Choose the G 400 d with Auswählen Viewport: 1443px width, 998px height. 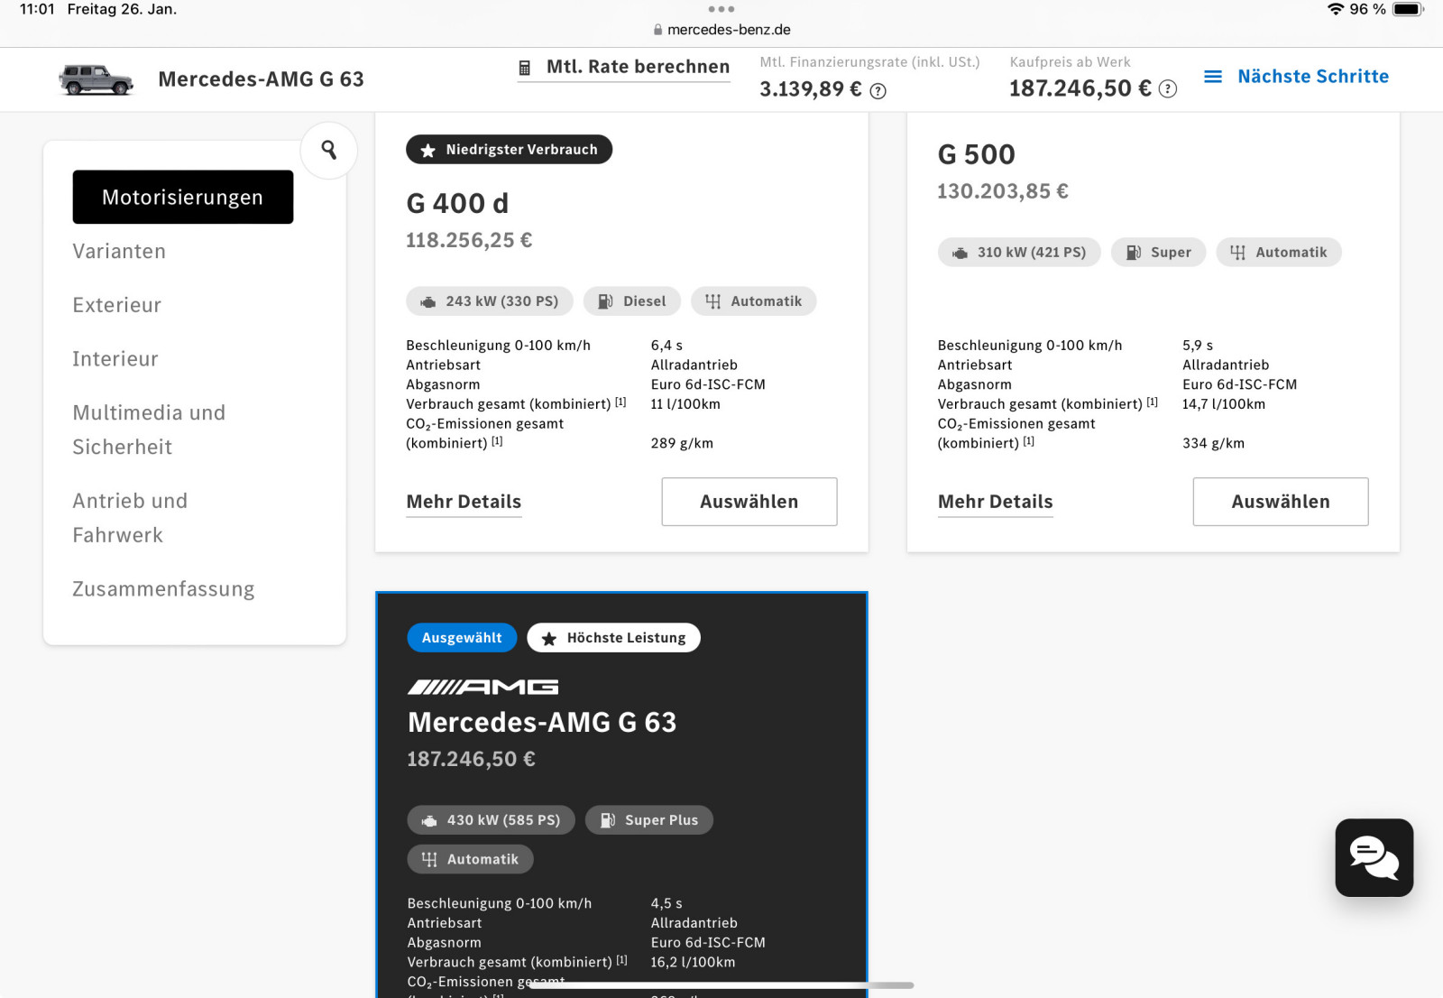point(749,502)
